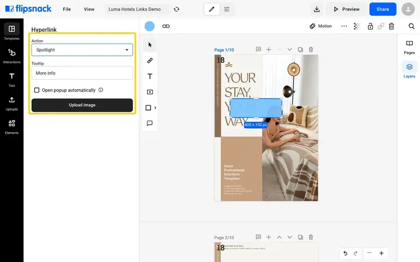
Task: Select the pointer arrow tool
Action: (150, 45)
